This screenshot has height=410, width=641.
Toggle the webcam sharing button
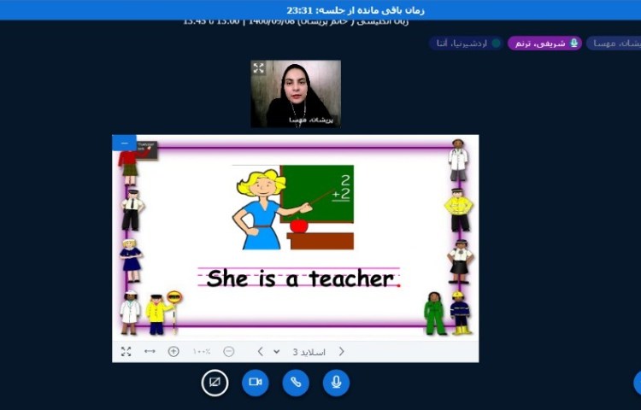pos(255,382)
